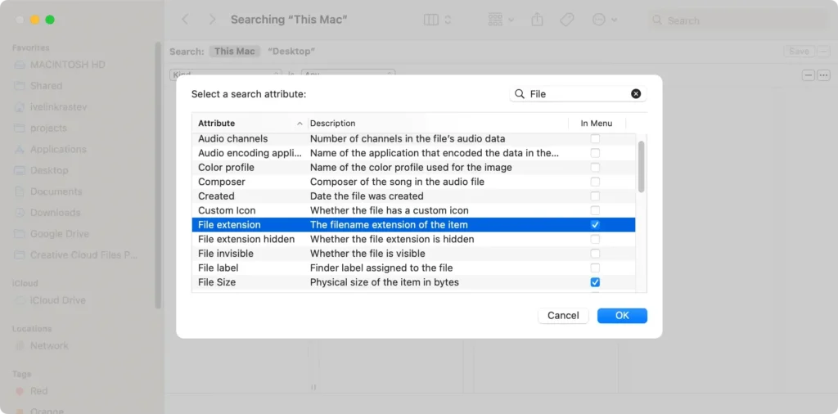838x414 pixels.
Task: Click the Description column header
Action: 439,124
